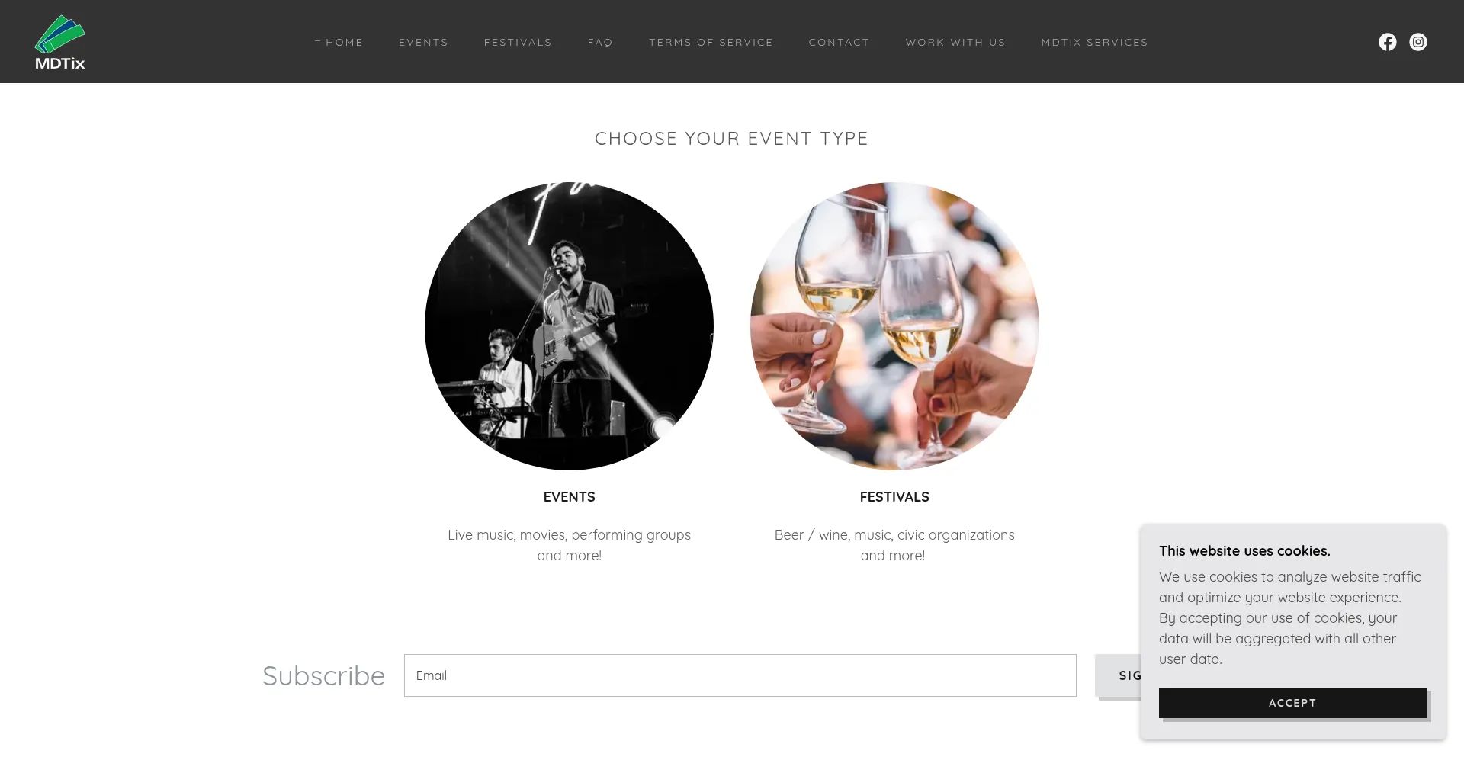Click the festivals description text

coord(894,545)
